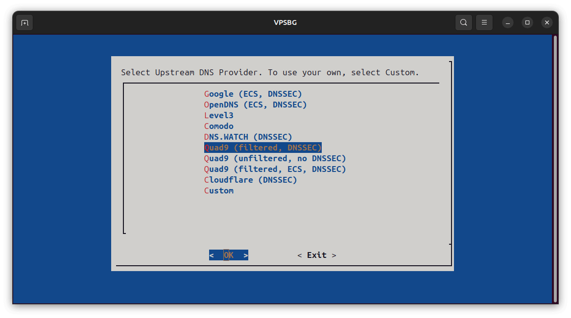Screen dimensions: 571x318
Task: Open a new terminal tab
Action: [x=25, y=22]
